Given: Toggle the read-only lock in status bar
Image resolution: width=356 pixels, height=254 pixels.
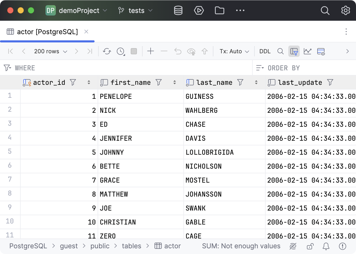Looking at the screenshot, I should click(x=310, y=246).
